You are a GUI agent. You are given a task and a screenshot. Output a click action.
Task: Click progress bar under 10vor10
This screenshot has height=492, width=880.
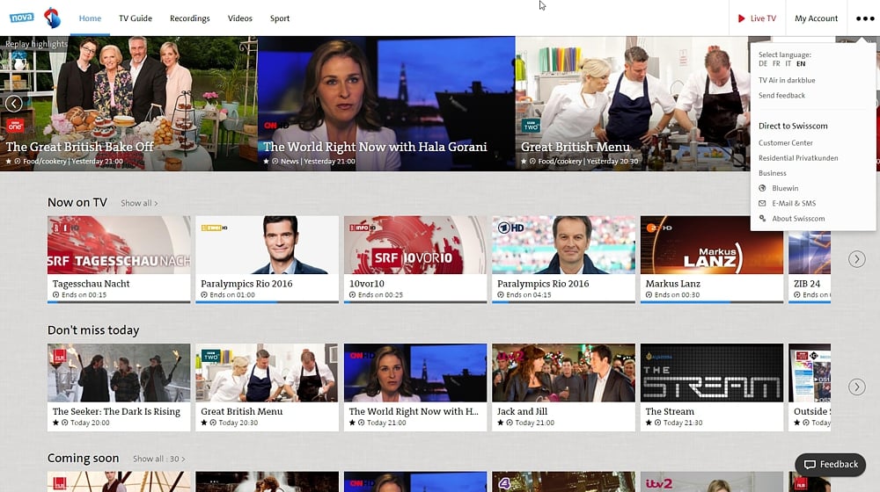[x=415, y=302]
